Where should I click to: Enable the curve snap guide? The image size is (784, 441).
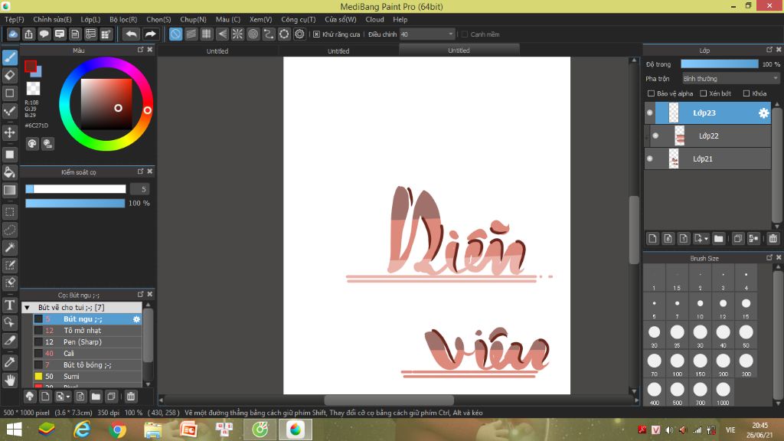(x=269, y=34)
